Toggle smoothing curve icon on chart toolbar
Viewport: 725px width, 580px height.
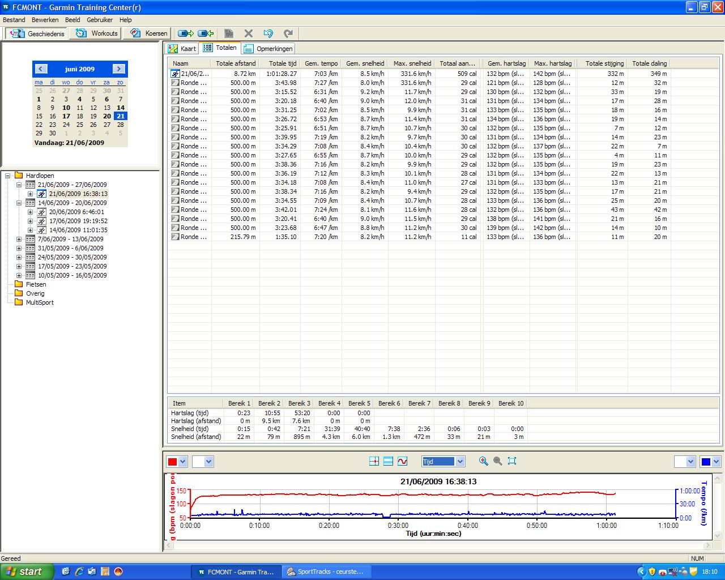[402, 462]
